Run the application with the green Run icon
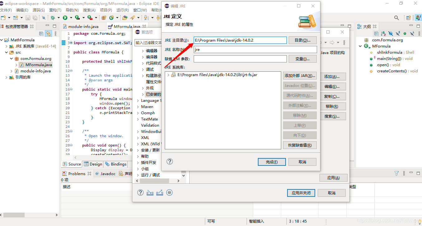 click(65, 18)
